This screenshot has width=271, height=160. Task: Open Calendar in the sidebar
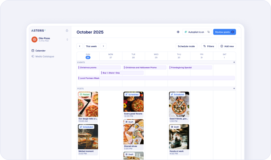click(40, 51)
